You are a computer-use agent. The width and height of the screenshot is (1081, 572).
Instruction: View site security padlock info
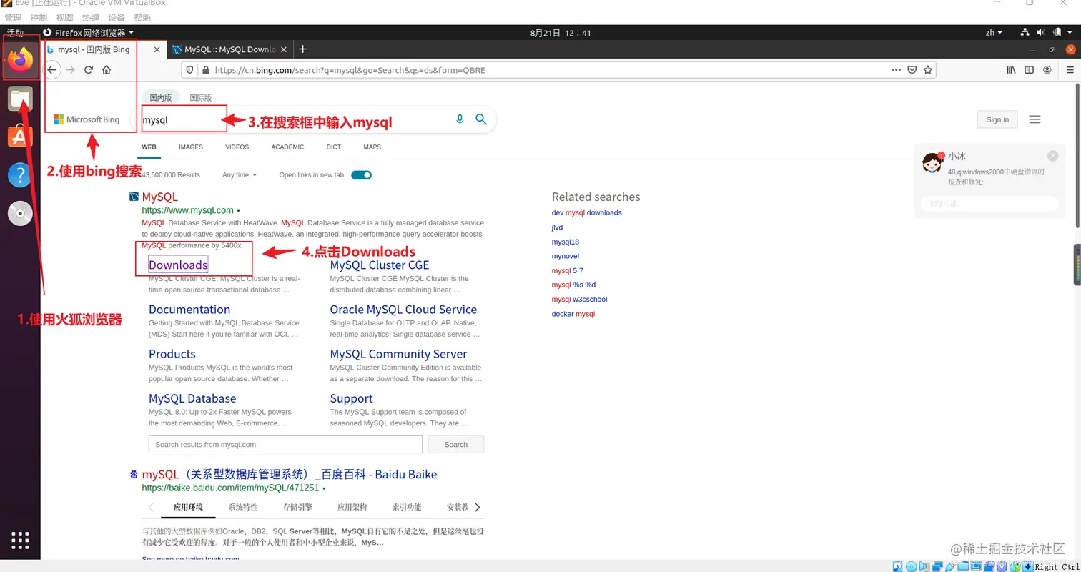206,70
